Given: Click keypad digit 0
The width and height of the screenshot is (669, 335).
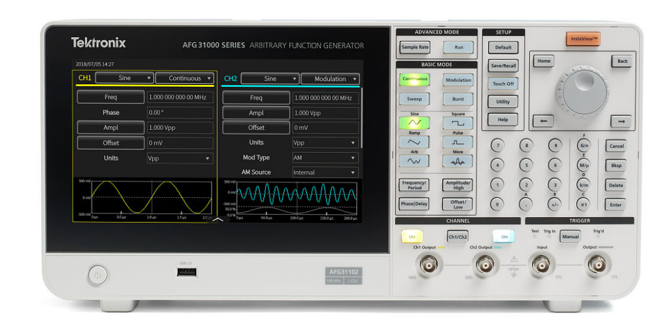Looking at the screenshot, I should [498, 204].
